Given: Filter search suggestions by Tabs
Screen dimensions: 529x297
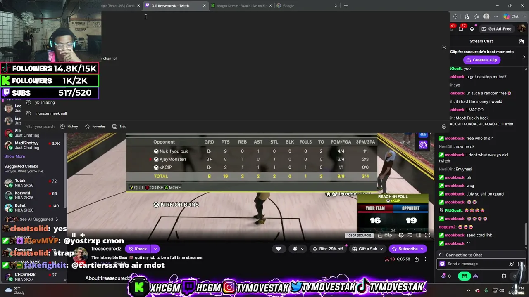Looking at the screenshot, I should (x=119, y=126).
